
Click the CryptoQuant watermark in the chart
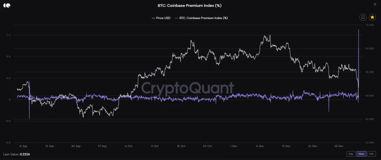(188, 88)
